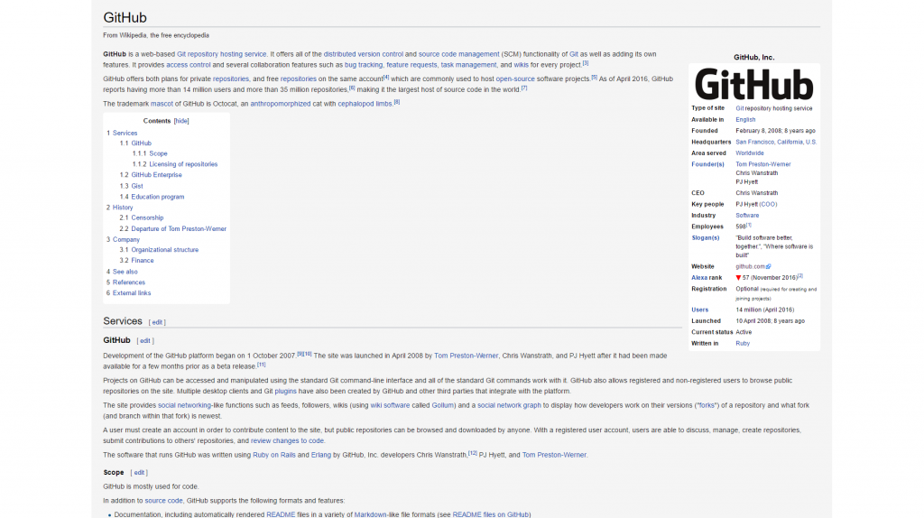Image resolution: width=924 pixels, height=518 pixels.
Task: Click the GitHub logo image in infobox
Action: [753, 84]
